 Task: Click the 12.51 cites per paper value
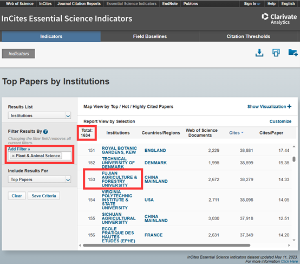tap(284, 218)
